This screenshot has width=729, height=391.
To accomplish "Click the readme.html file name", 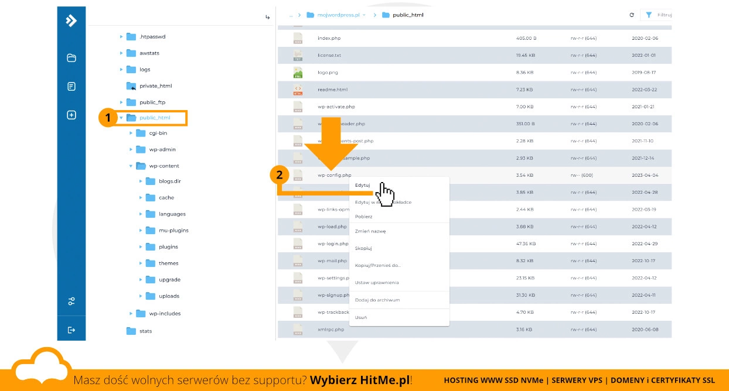I will 332,90.
